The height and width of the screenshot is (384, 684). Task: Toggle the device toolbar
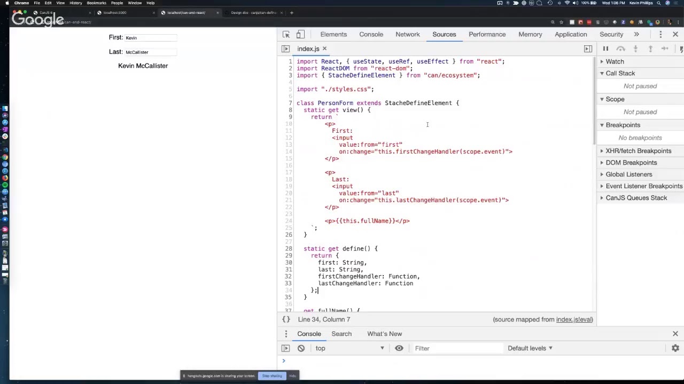coord(300,34)
